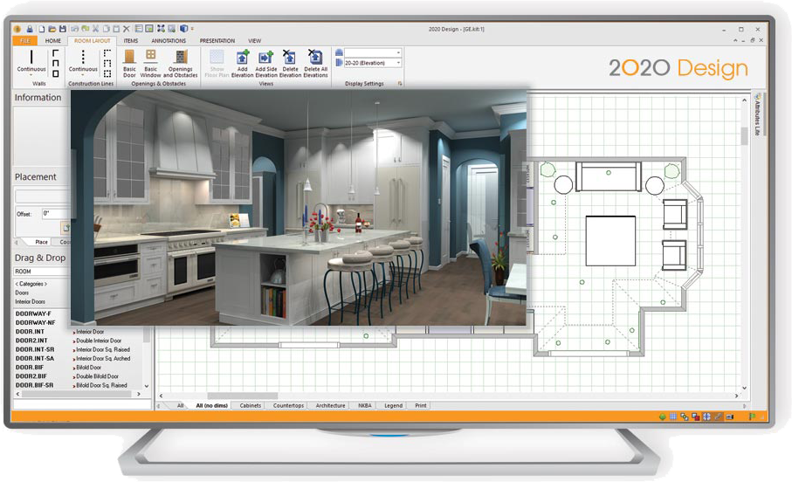Click the Interior Doors category link
Image resolution: width=792 pixels, height=482 pixels.
click(x=30, y=301)
